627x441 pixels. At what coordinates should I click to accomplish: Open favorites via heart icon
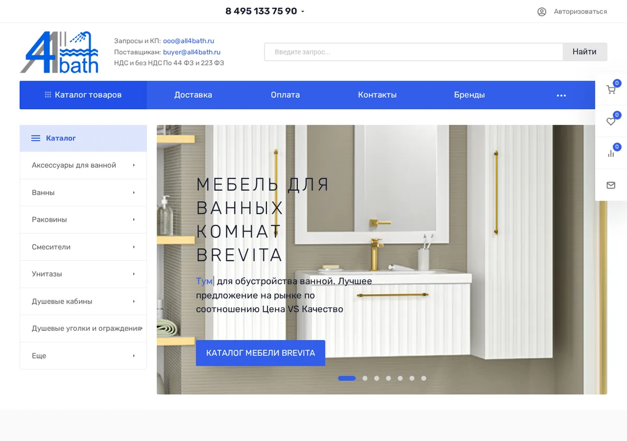pyautogui.click(x=611, y=122)
